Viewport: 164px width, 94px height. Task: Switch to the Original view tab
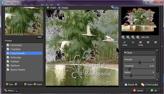pos(51,8)
